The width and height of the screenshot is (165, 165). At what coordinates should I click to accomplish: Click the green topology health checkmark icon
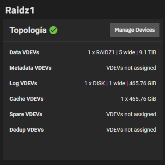[53, 30]
